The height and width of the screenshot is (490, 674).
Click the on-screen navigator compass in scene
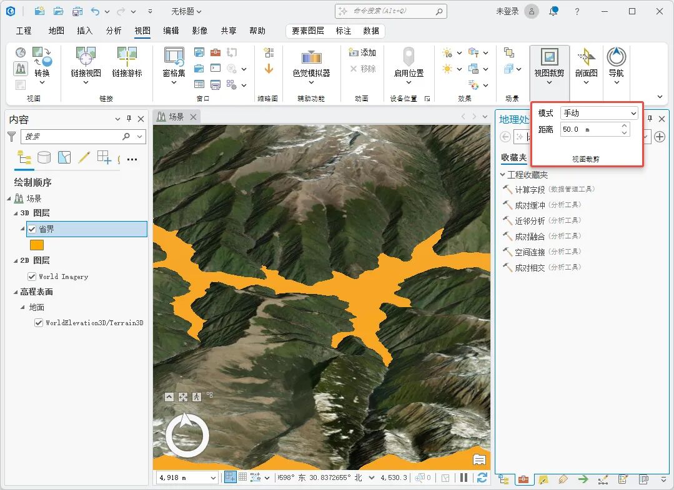187,435
